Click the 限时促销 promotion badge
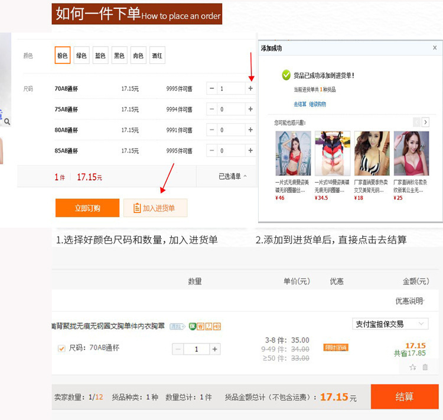This screenshot has height=420, width=443. (x=335, y=347)
